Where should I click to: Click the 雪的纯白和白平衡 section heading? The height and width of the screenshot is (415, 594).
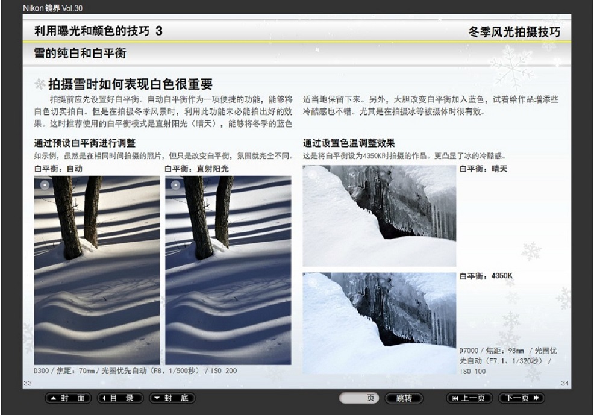(x=80, y=53)
